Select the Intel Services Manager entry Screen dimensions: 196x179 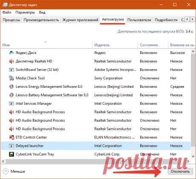[x=34, y=103]
